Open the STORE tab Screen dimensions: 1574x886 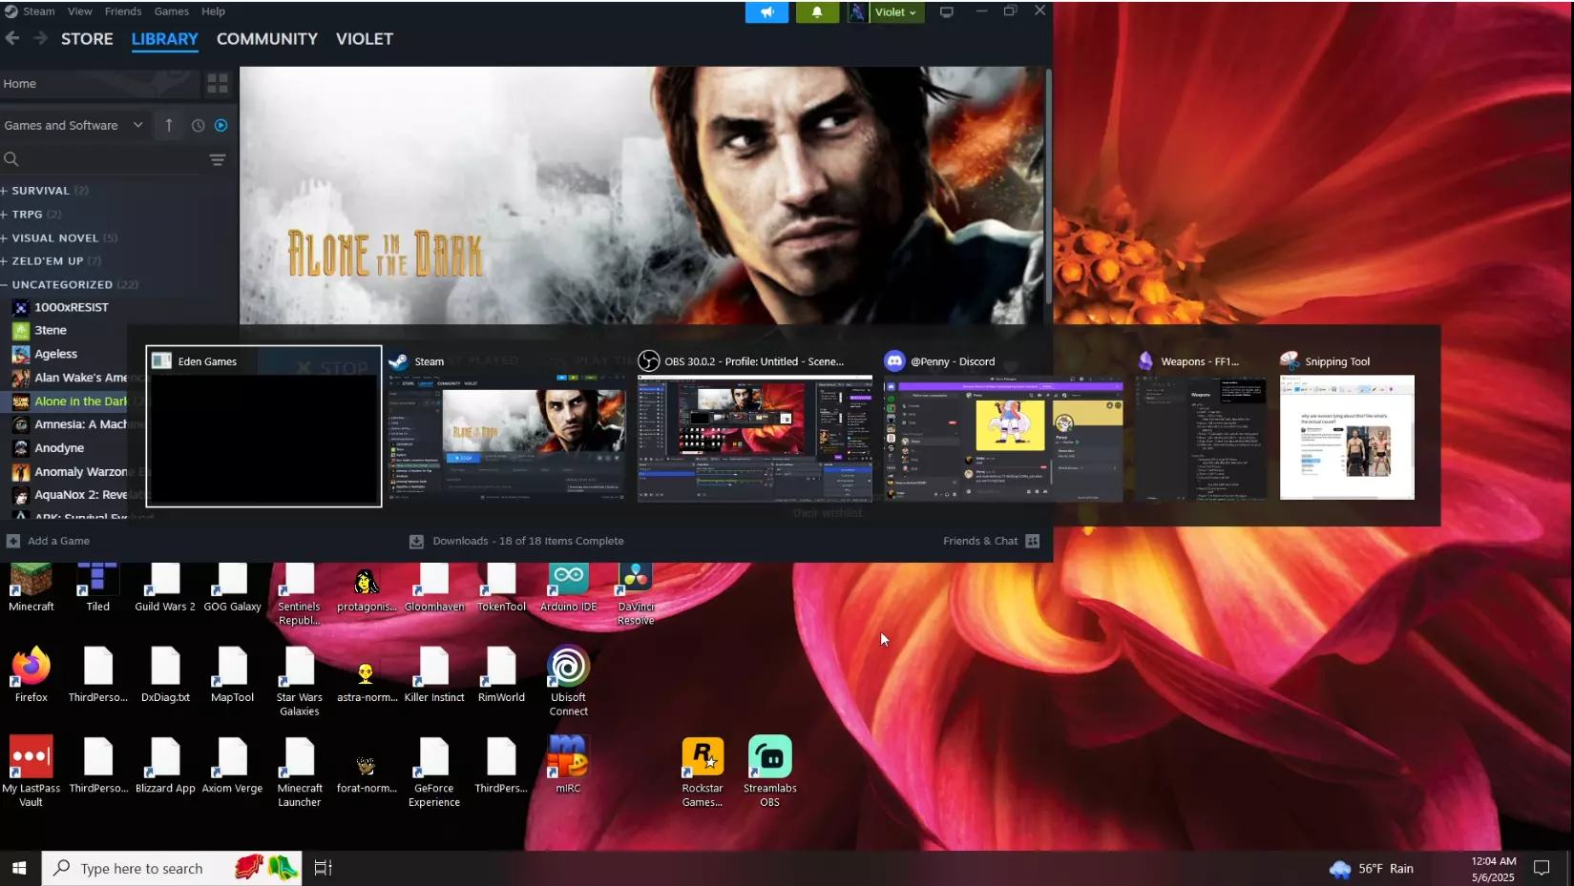click(87, 39)
